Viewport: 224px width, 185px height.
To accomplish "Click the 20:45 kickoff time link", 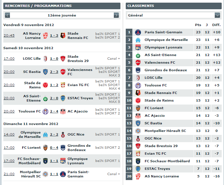I will 9,36.
